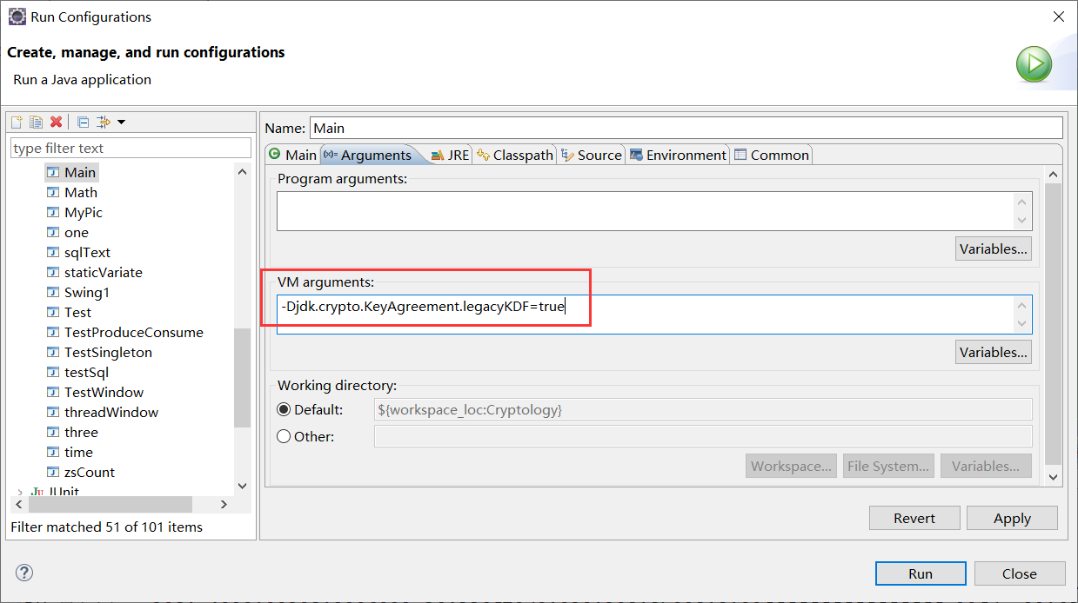Click the Other working directory path field

coord(703,436)
